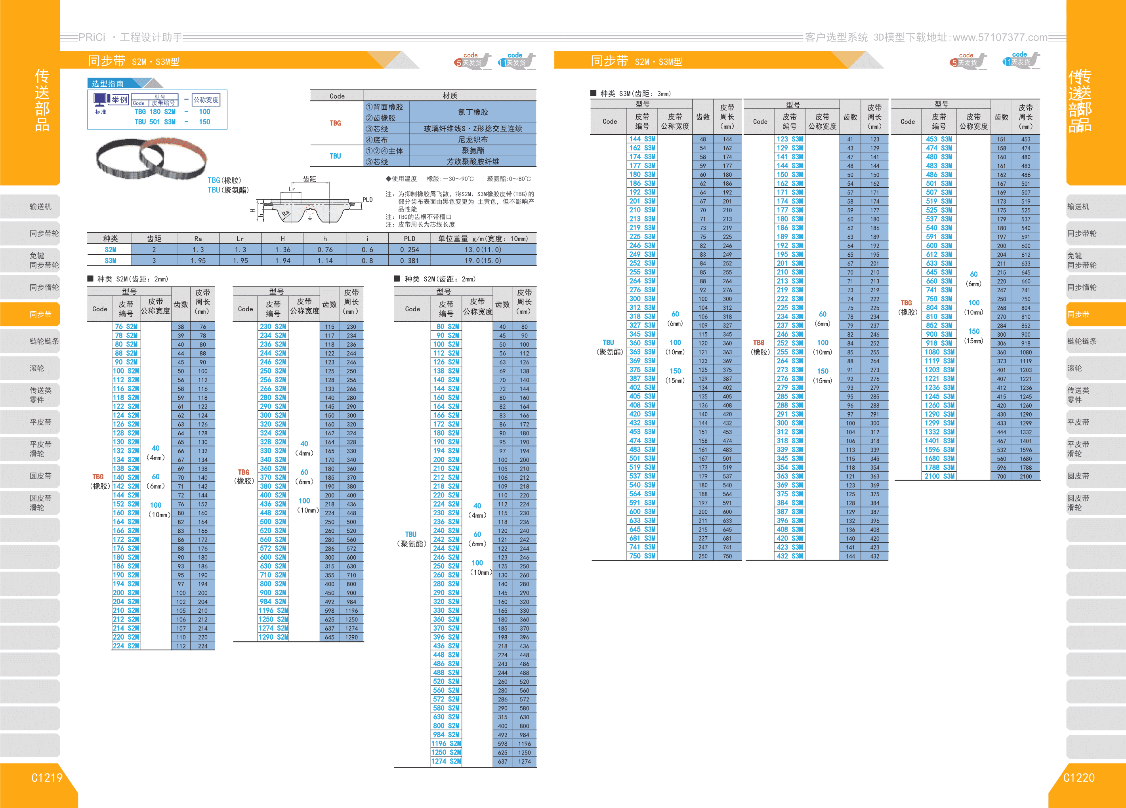
Task: Open the 滚轮 tab on the right edge
Action: 1096,368
